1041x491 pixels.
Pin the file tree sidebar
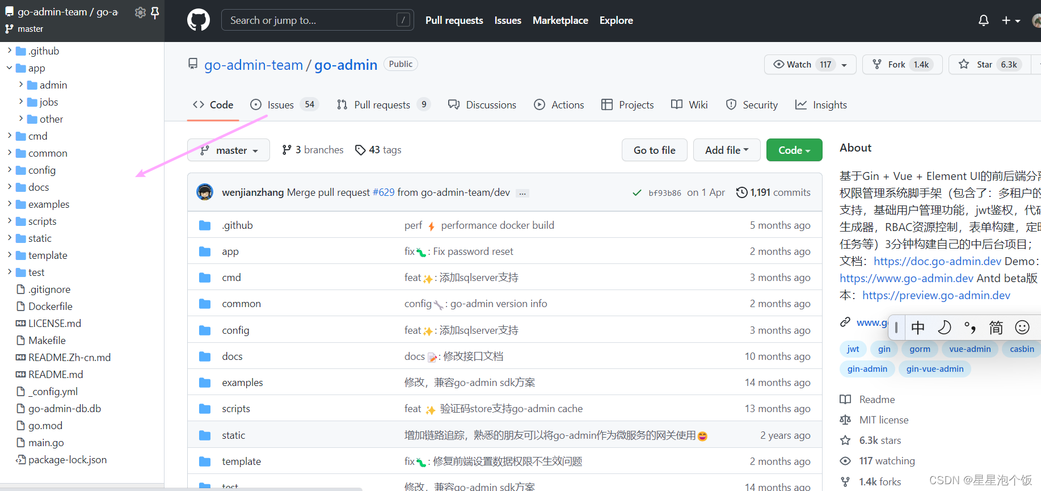(x=155, y=12)
